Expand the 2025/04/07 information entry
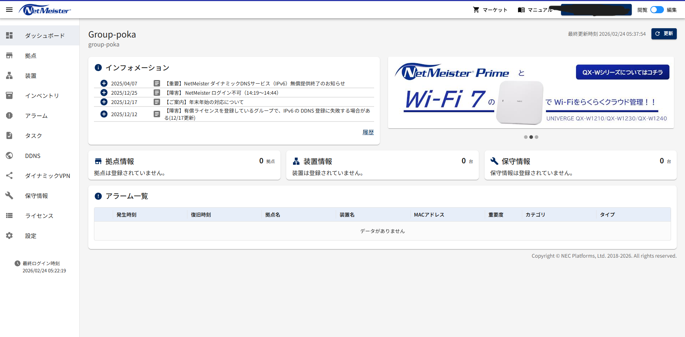Image resolution: width=685 pixels, height=337 pixels. point(104,83)
